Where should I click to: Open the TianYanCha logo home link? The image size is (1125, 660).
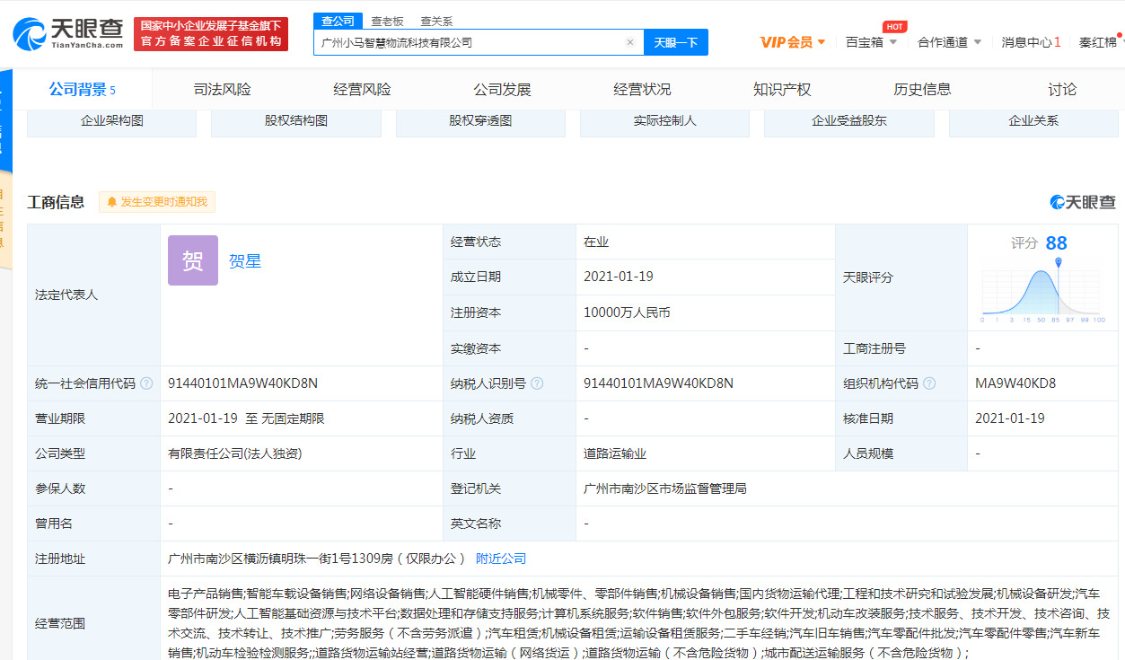point(68,33)
